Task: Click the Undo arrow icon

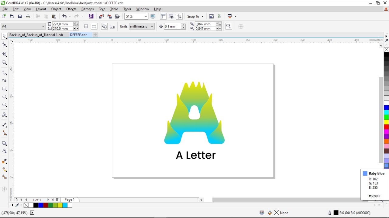Action: tap(64, 16)
